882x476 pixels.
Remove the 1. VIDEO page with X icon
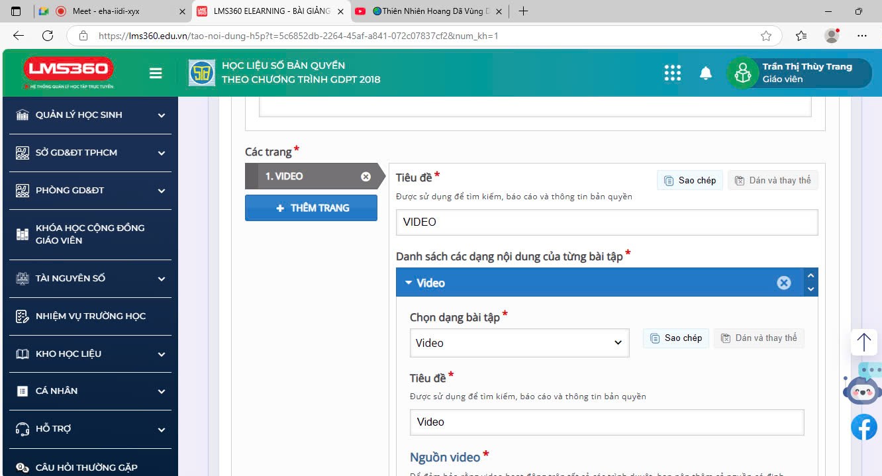(366, 177)
